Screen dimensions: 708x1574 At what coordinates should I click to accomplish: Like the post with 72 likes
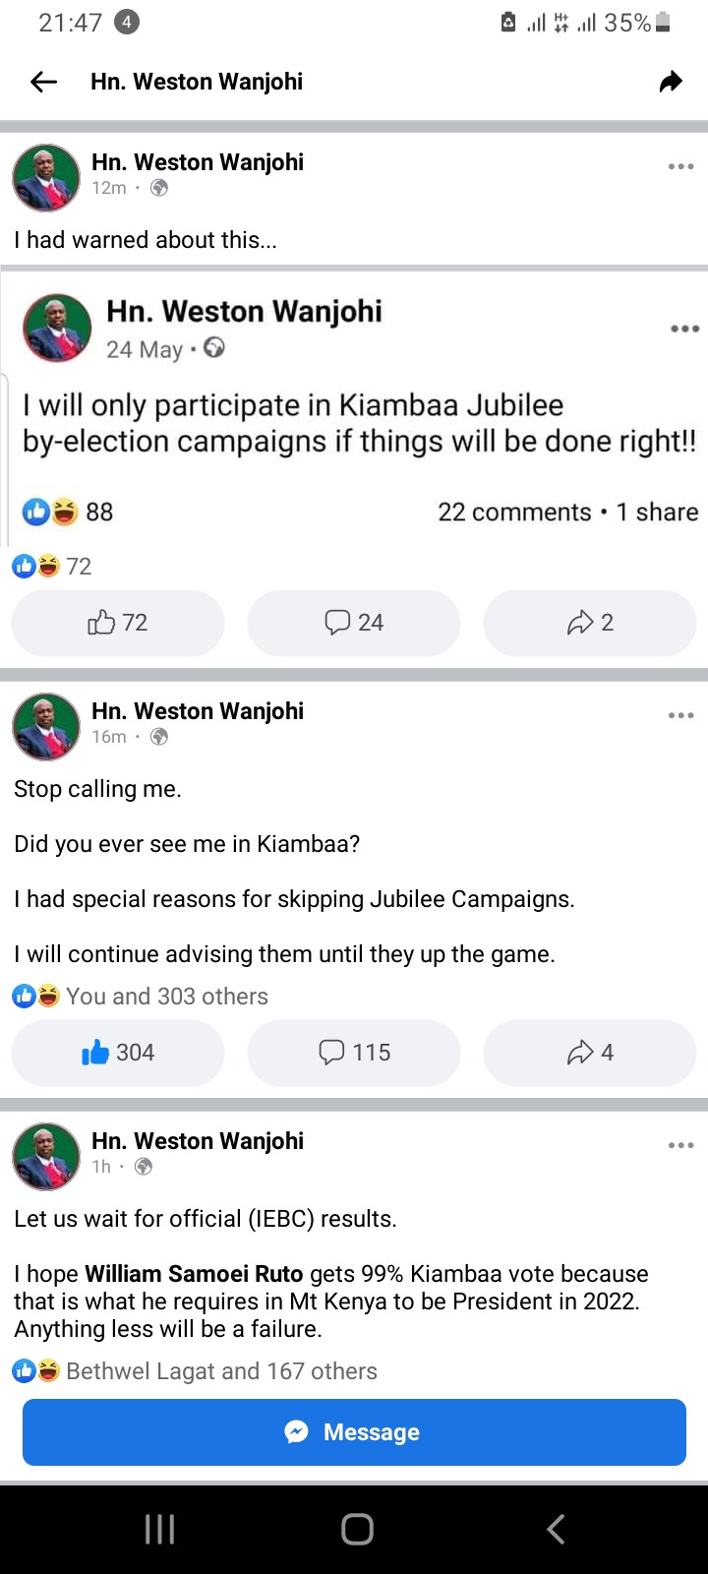[x=118, y=623]
